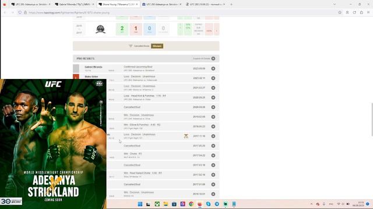The width and height of the screenshot is (373, 209).
Task: Click the 'PRO RESULTS' heading
Action: 86,59
